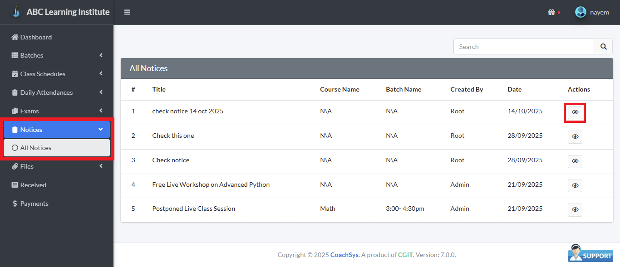Open the CoachSys footer link

(x=344, y=255)
